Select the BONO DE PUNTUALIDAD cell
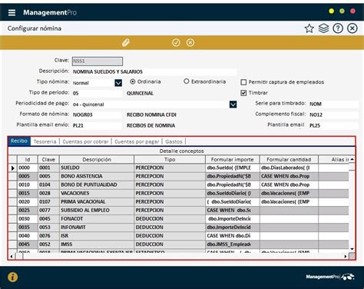The height and width of the screenshot is (289, 364). 97,184
